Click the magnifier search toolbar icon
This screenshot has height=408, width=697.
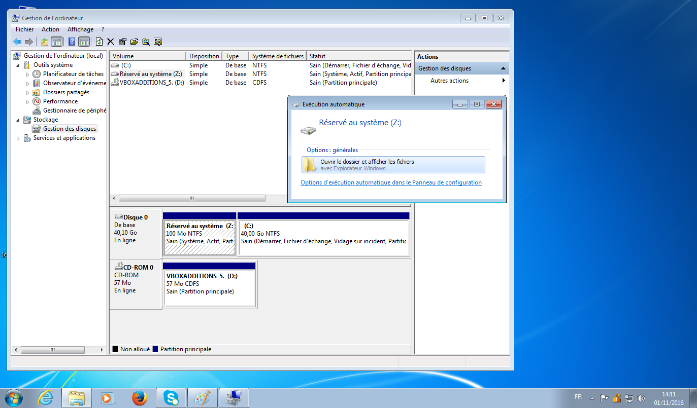coord(146,42)
